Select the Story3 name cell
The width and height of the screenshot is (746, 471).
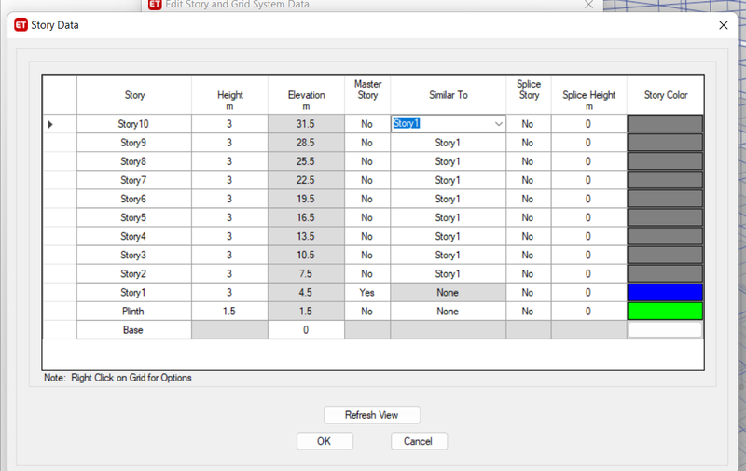pos(134,255)
